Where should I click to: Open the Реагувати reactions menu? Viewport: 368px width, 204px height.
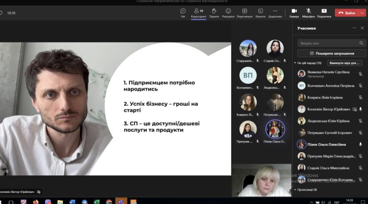[228, 13]
